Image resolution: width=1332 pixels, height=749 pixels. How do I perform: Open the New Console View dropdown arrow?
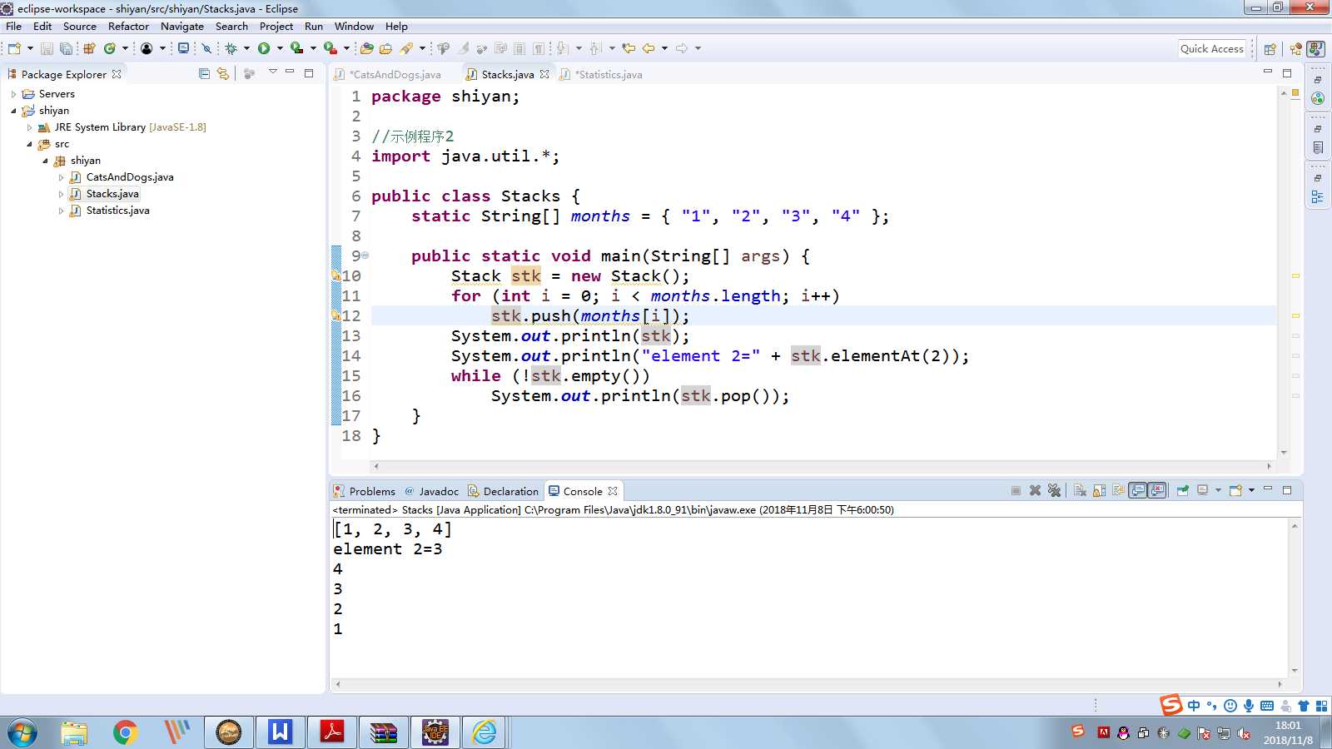(x=1251, y=490)
